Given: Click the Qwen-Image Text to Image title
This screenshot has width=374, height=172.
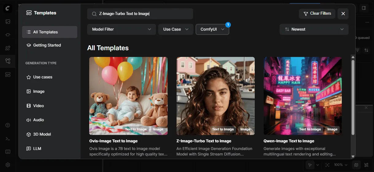Looking at the screenshot, I should pos(289,141).
